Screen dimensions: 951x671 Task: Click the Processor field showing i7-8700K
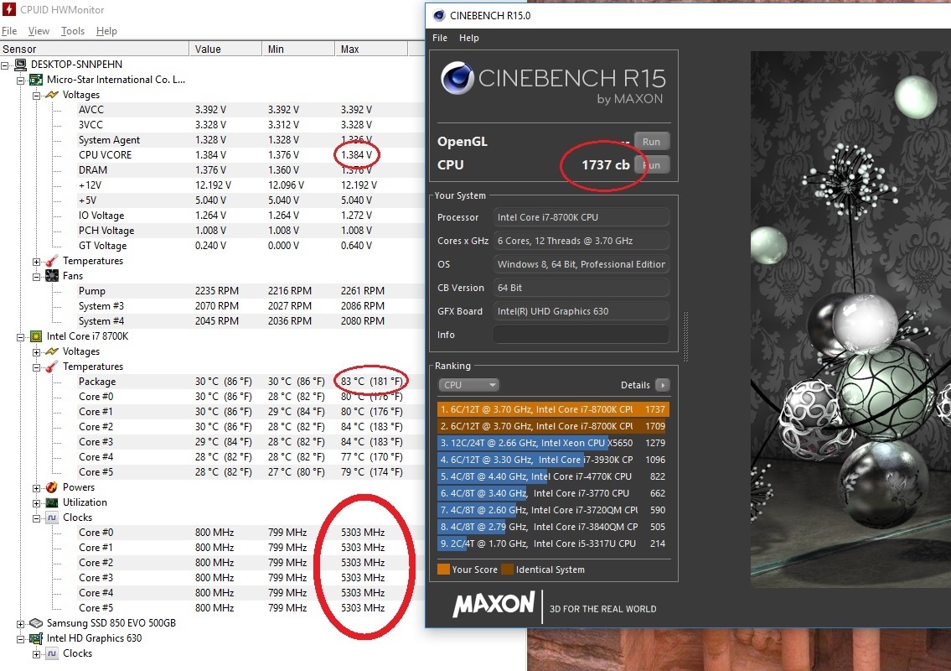tap(581, 217)
